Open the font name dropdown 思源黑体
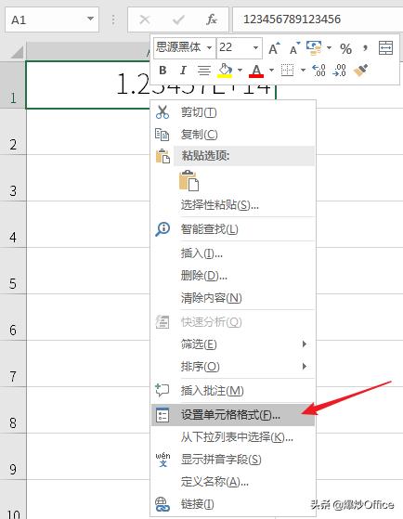 209,47
